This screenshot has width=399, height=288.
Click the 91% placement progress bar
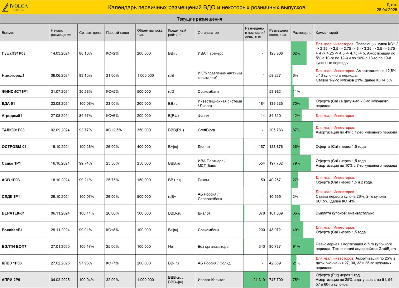click(302, 246)
